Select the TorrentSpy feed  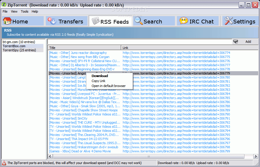[23, 50]
